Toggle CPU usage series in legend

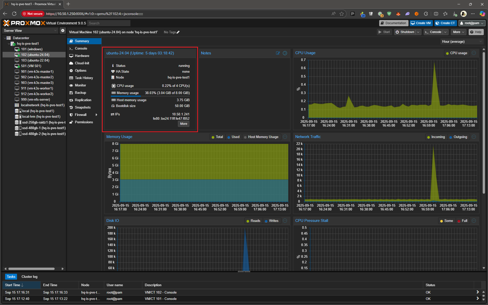pos(456,53)
